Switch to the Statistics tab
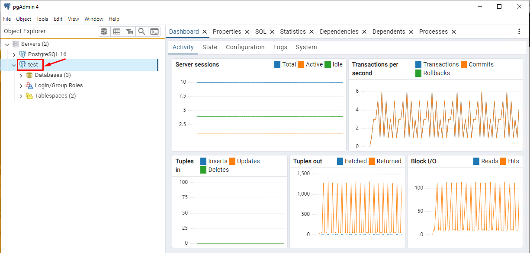 (x=293, y=32)
